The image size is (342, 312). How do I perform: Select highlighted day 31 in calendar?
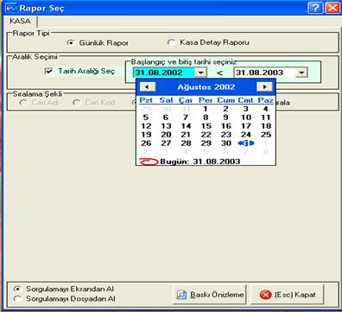click(246, 143)
